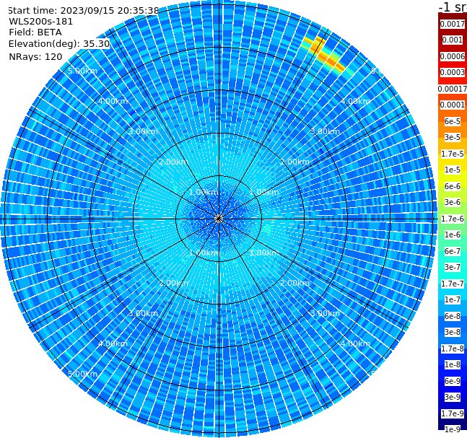Select the 1.00km range label in lower-right quadrant
Screen dimensions: 467x438
264,253
